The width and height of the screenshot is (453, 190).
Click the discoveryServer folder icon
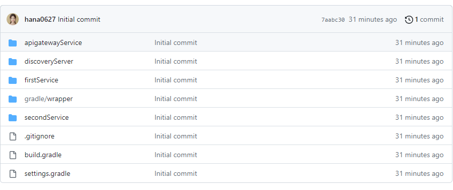13,62
